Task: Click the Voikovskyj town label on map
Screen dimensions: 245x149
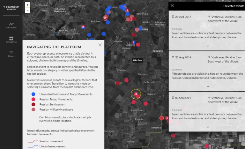Action: click(x=158, y=51)
